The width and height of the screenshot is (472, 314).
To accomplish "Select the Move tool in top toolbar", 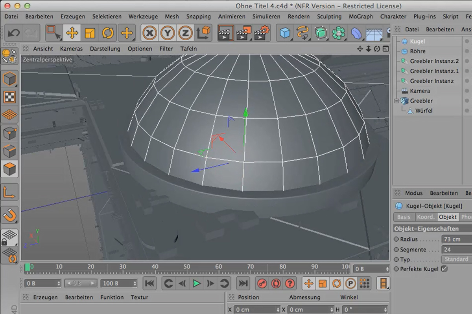I will pyautogui.click(x=72, y=33).
